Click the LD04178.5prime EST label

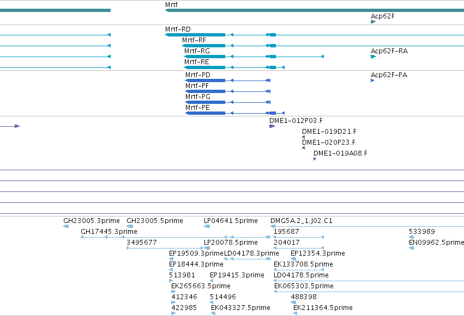tap(301, 275)
